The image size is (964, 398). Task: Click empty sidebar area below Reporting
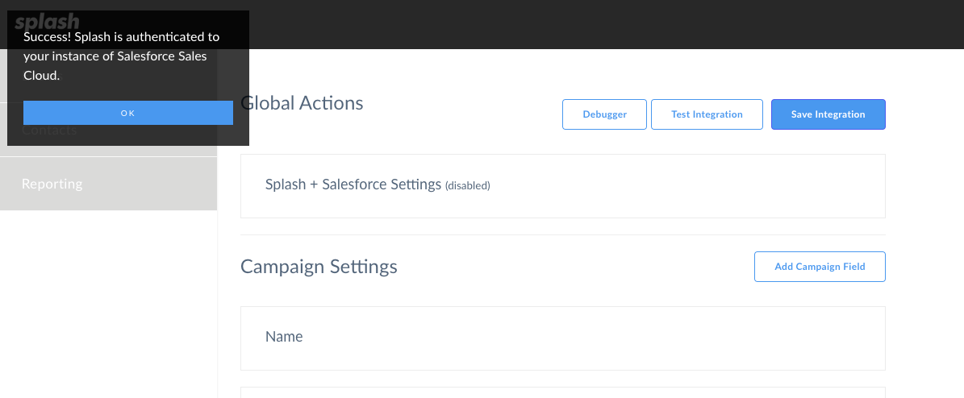click(108, 304)
